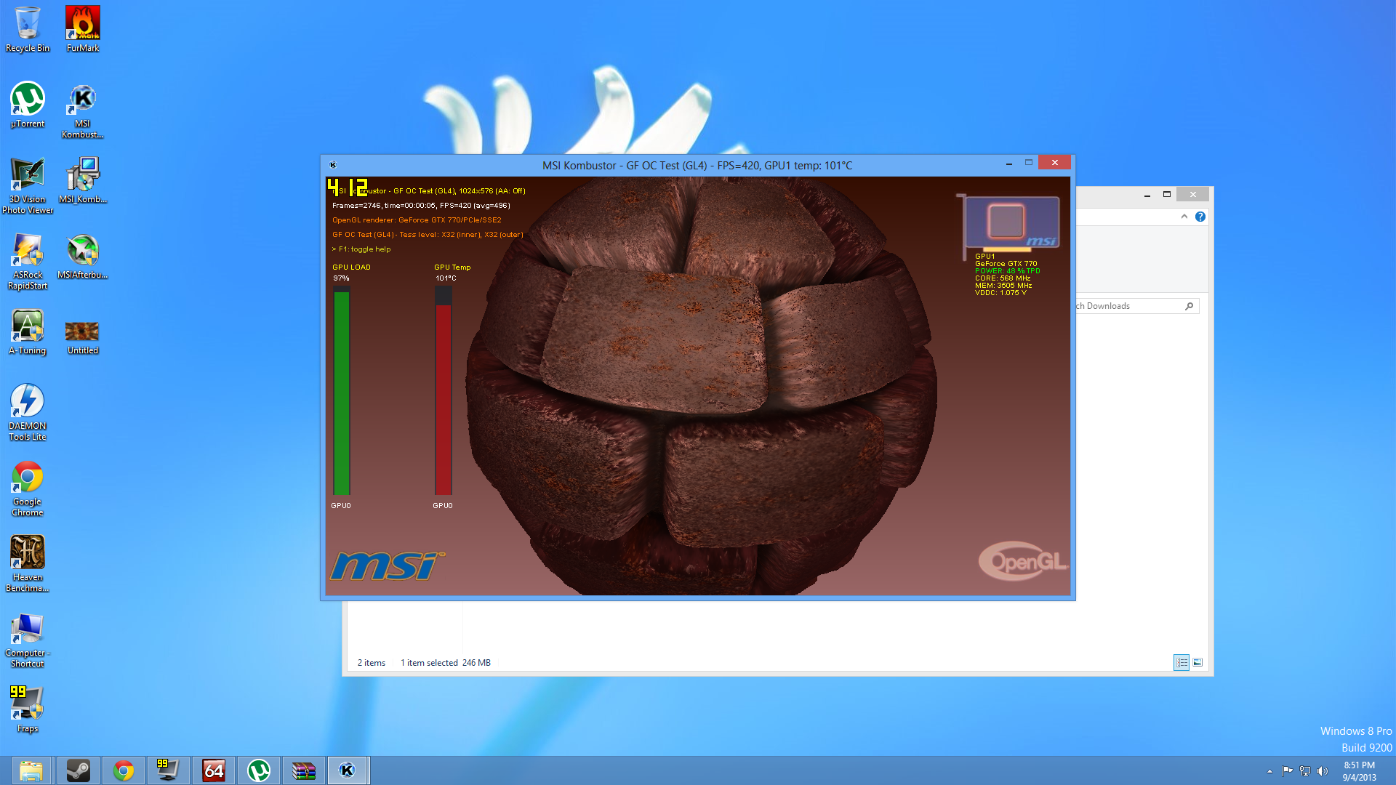Switch Explorer to details view
Image resolution: width=1396 pixels, height=785 pixels.
click(x=1182, y=663)
